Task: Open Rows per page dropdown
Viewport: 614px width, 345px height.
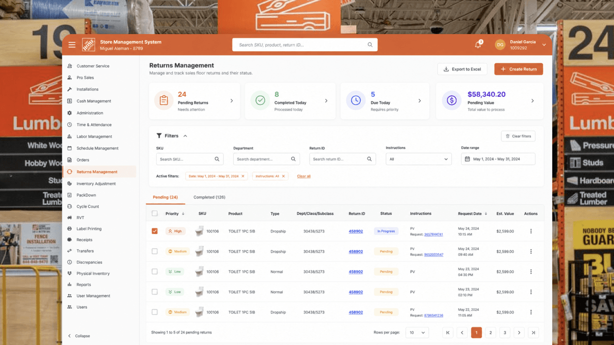Action: (x=417, y=333)
